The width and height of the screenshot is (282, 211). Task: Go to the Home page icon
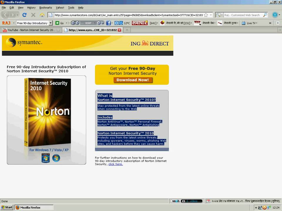42,15
